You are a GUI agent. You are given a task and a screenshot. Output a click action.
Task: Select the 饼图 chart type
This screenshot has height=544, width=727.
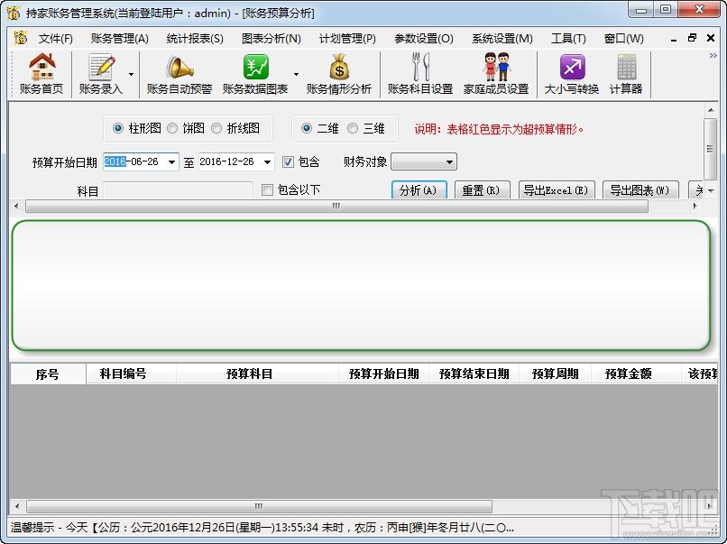[x=186, y=128]
